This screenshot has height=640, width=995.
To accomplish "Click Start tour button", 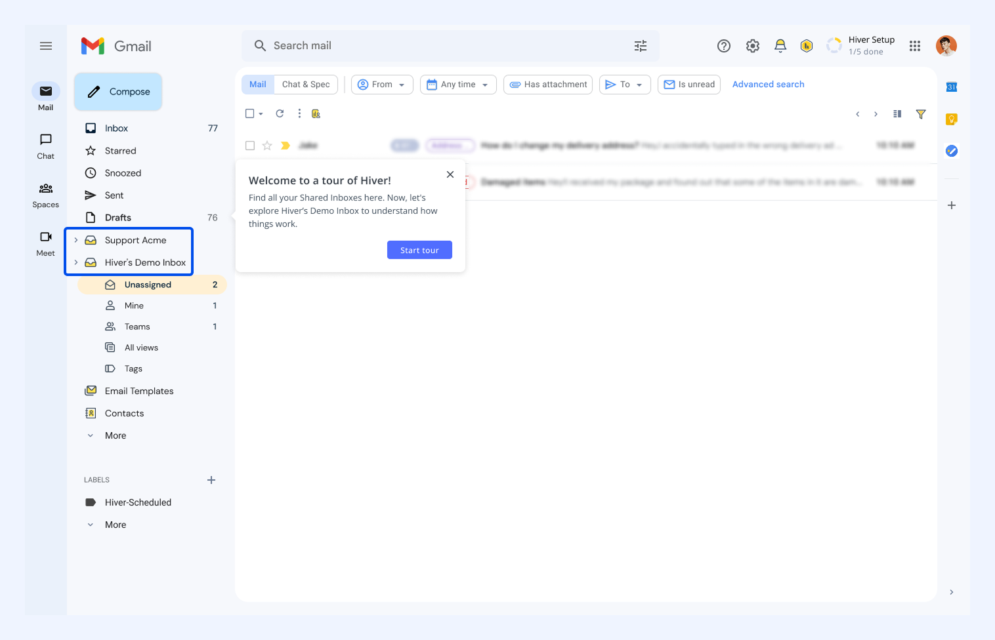I will point(419,250).
